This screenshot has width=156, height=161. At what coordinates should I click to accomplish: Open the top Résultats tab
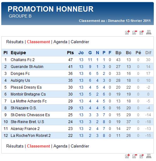pyautogui.click(x=15, y=42)
